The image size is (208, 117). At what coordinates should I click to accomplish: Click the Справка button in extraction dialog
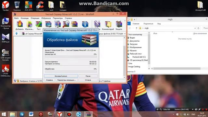coord(49,80)
